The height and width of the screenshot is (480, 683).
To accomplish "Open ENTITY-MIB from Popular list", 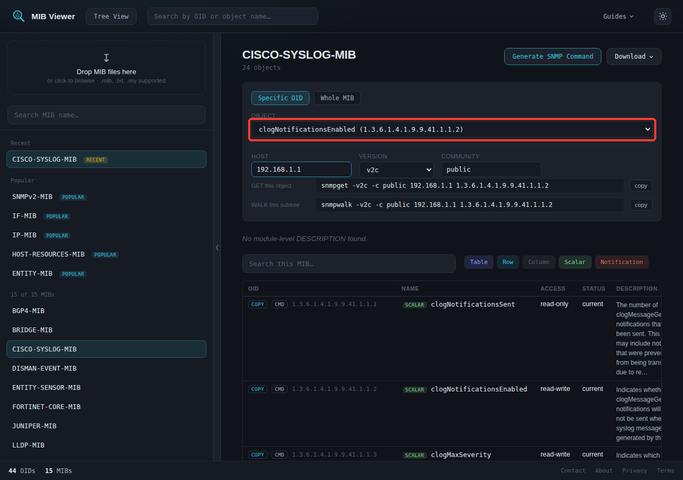I will (106, 274).
